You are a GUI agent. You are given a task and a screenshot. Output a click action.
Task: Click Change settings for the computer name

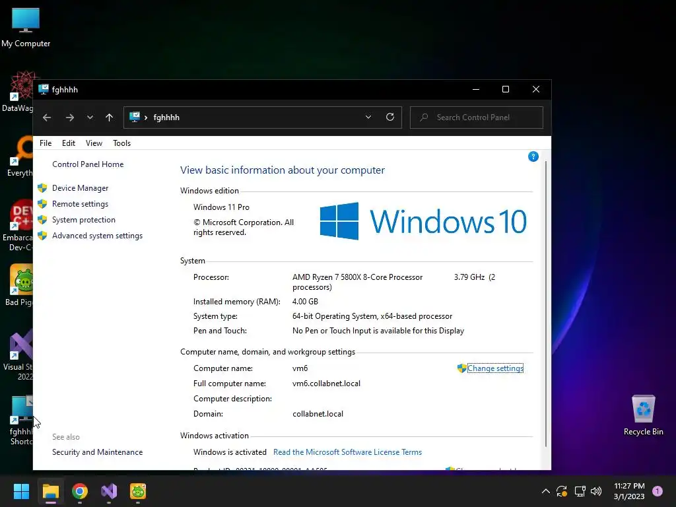tap(495, 368)
